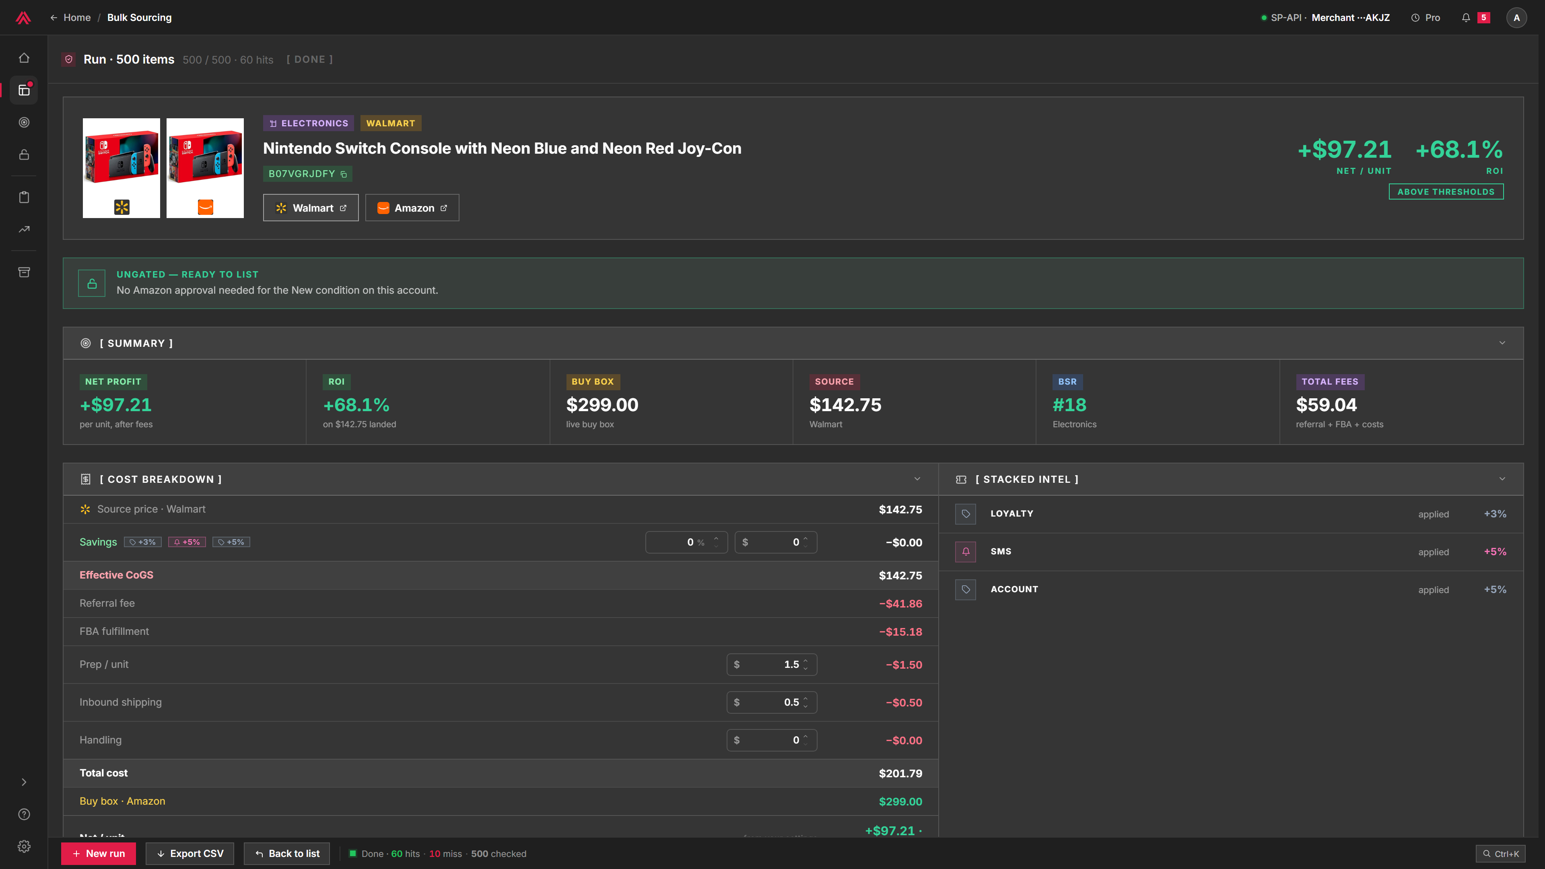Focus the Inbound shipping input field

tap(771, 702)
